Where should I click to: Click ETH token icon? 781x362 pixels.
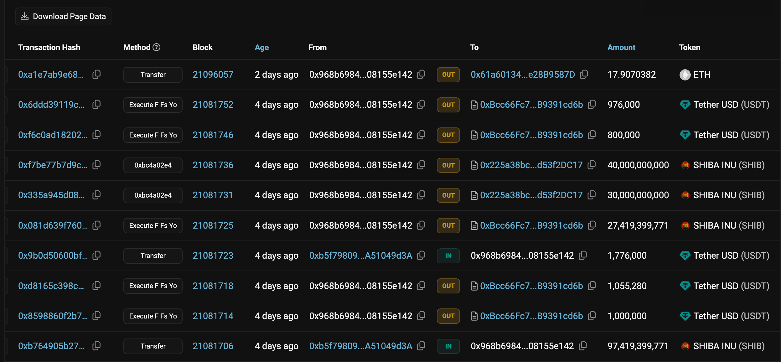[x=685, y=75]
